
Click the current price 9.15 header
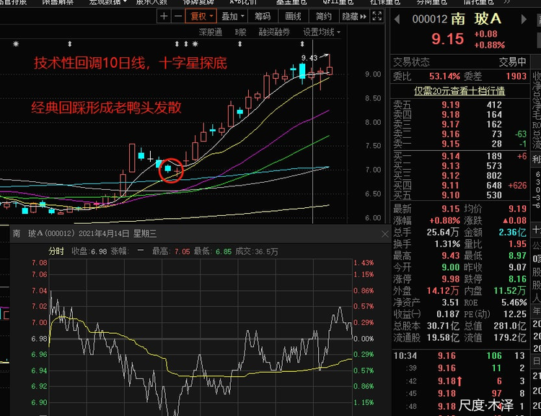[x=447, y=39]
